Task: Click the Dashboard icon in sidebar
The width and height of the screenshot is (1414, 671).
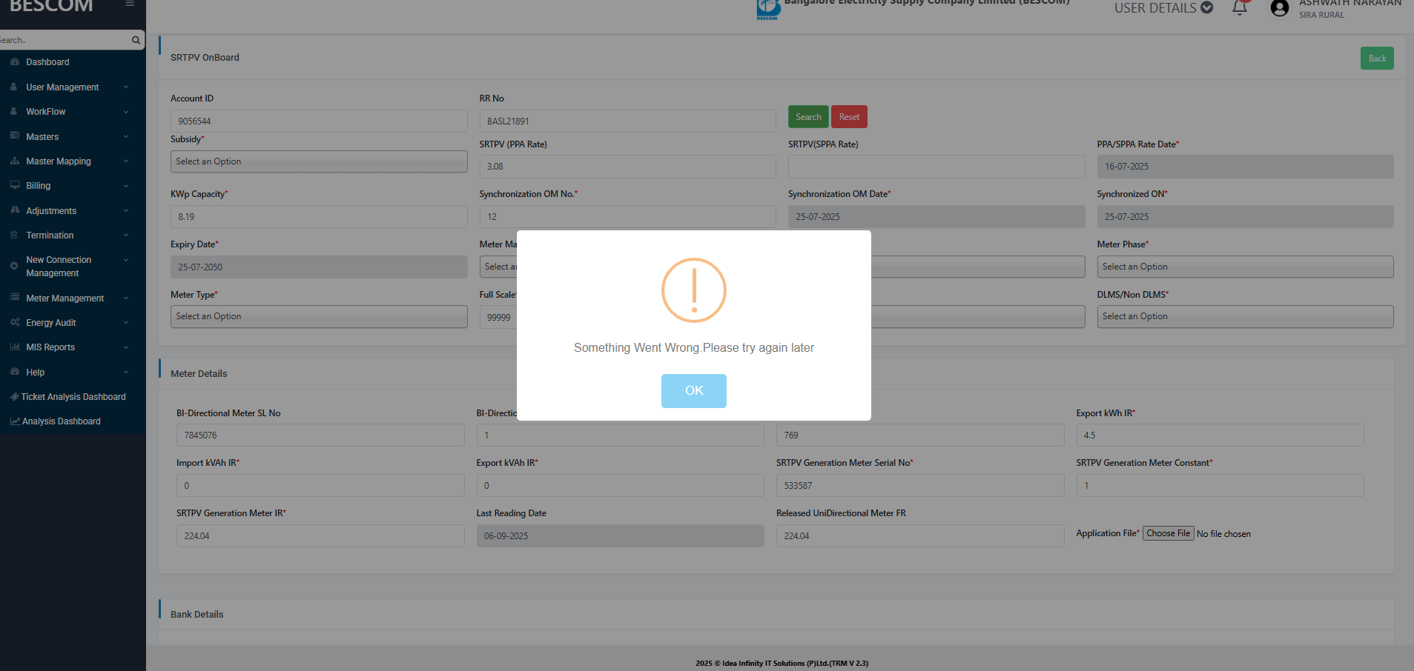Action: 15,62
